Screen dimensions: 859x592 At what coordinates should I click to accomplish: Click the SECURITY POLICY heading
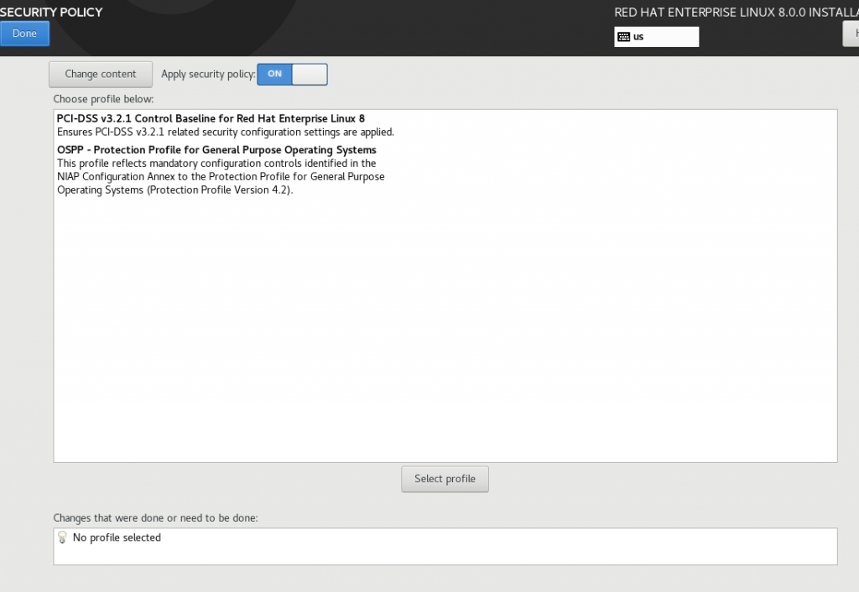[51, 12]
